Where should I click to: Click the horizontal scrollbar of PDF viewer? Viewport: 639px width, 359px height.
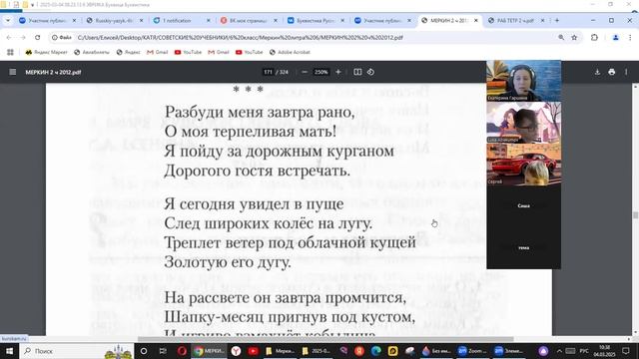coord(325,339)
